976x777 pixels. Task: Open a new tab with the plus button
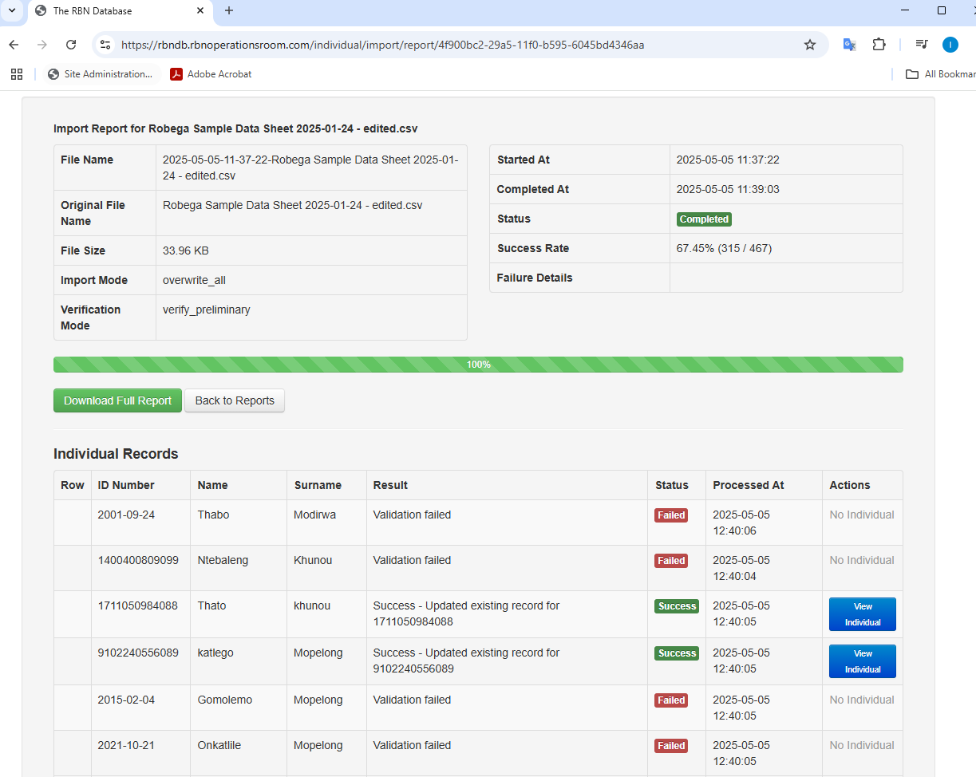[x=229, y=11]
